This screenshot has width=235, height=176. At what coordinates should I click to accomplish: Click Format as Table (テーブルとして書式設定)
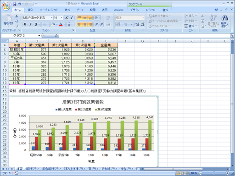(x=164, y=21)
